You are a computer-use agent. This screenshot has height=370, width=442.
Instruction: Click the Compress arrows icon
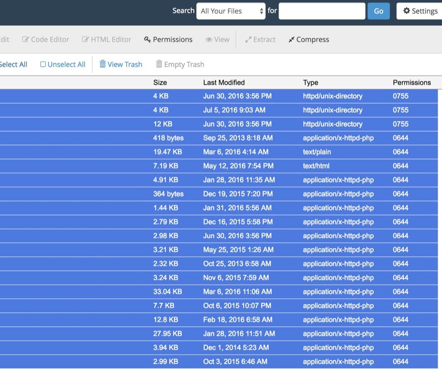(291, 40)
